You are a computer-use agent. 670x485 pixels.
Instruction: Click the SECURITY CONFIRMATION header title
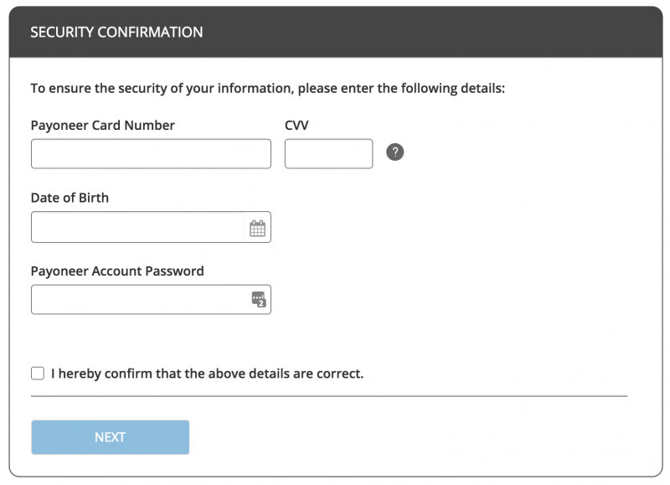tap(116, 32)
